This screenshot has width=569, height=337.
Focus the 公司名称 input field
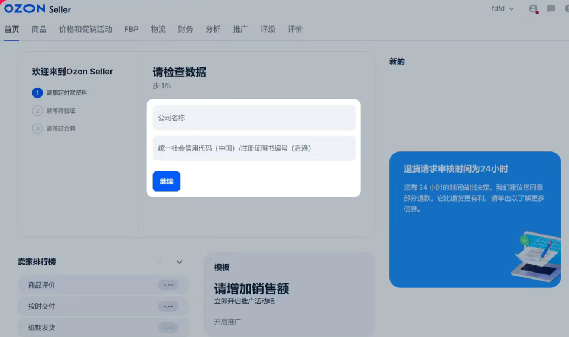tap(254, 118)
